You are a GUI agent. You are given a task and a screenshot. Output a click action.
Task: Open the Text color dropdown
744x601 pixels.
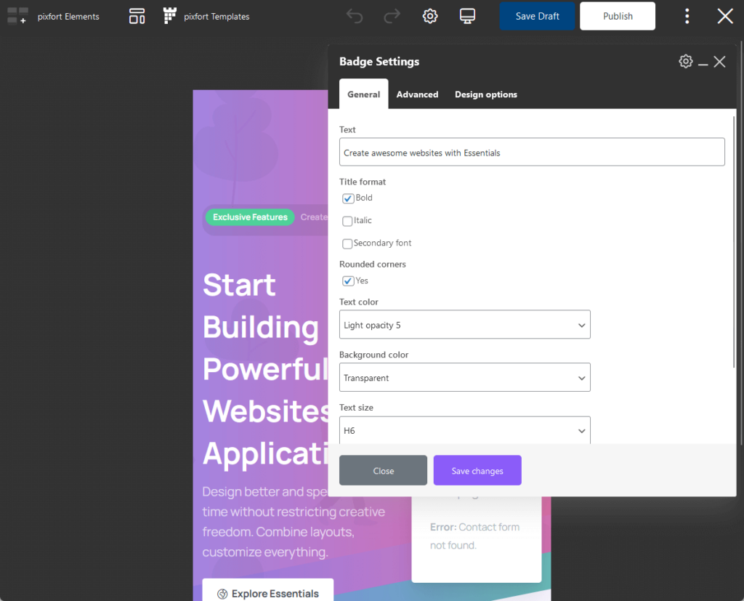464,324
